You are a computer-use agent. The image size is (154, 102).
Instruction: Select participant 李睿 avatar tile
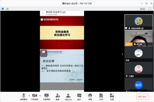click(139, 53)
